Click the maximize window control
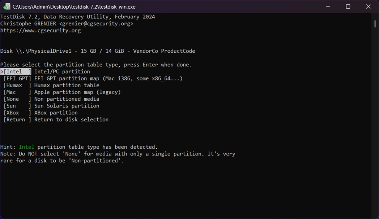The height and width of the screenshot is (219, 379). pyautogui.click(x=348, y=6)
